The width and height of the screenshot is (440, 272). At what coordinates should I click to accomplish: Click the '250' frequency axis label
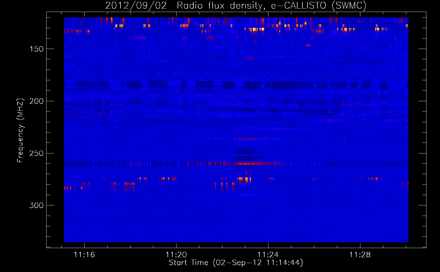pyautogui.click(x=36, y=153)
